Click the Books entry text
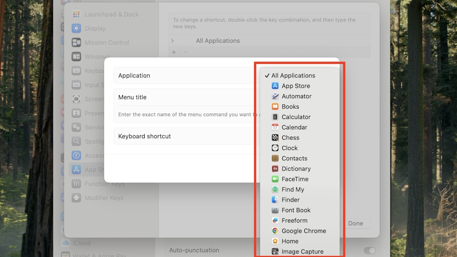The image size is (457, 257). pos(290,106)
